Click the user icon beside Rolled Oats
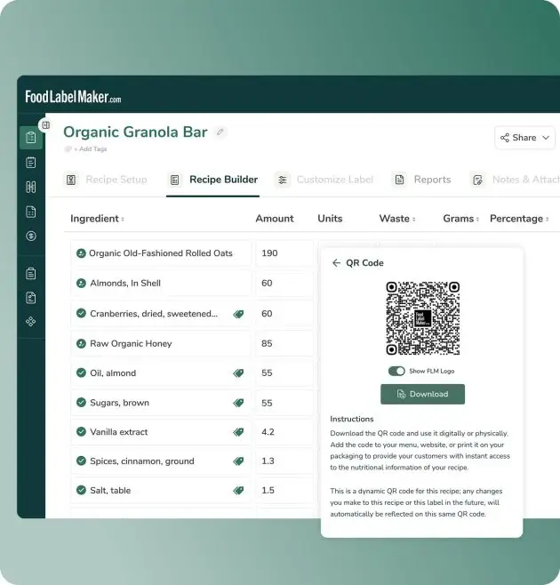 81,253
